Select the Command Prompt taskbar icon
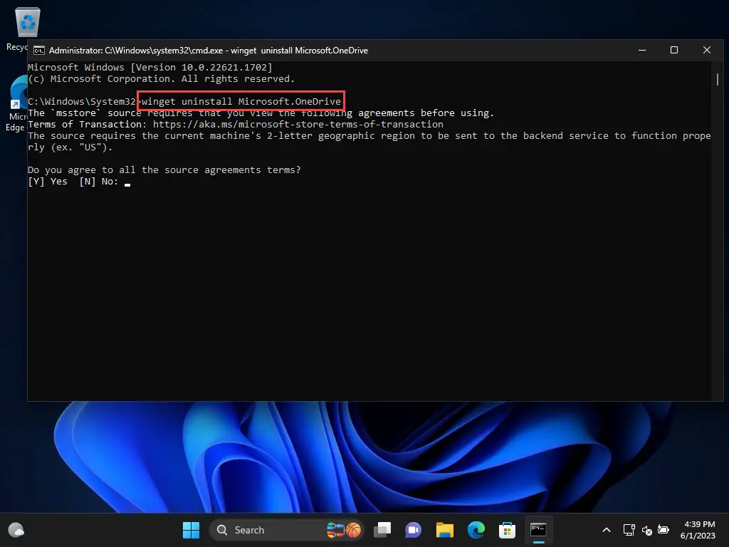Image resolution: width=729 pixels, height=547 pixels. (538, 530)
